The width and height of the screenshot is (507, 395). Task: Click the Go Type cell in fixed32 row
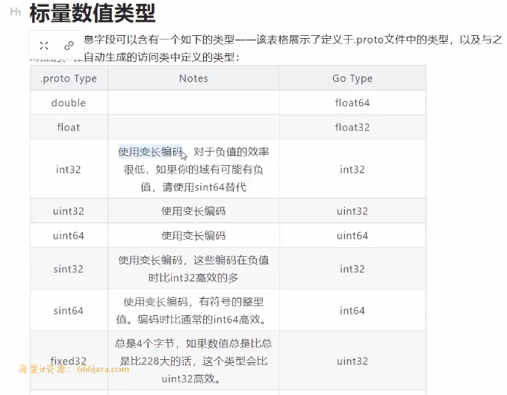tap(352, 361)
